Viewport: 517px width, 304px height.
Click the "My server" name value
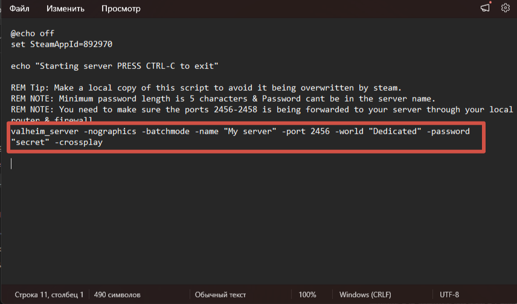pyautogui.click(x=250, y=131)
